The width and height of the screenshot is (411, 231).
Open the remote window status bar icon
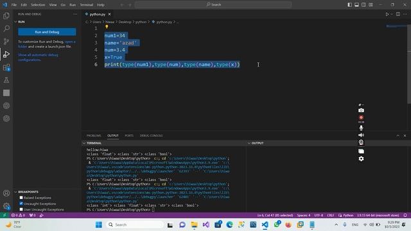click(4, 216)
